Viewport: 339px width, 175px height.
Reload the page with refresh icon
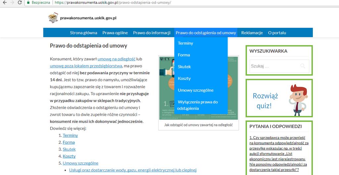[20, 3]
